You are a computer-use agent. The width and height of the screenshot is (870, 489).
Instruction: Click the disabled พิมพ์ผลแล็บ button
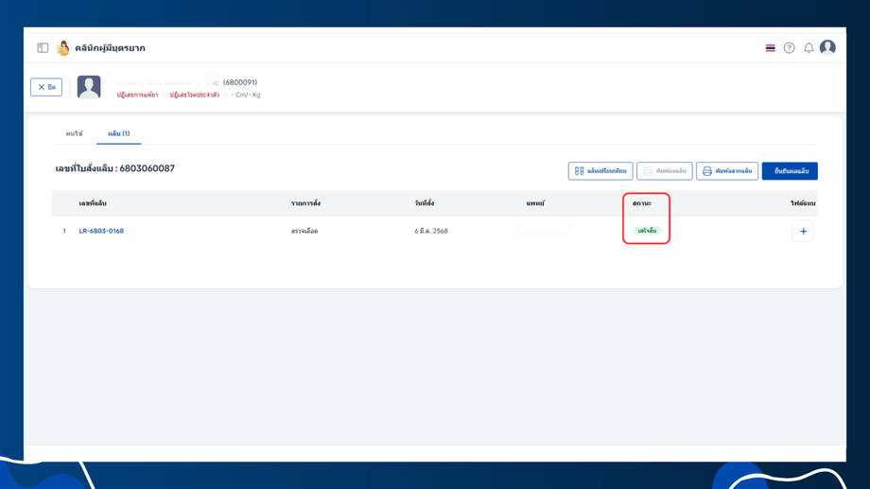664,171
